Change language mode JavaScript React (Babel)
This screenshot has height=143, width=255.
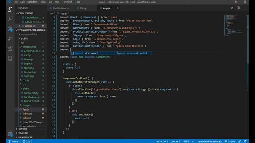tap(210, 141)
